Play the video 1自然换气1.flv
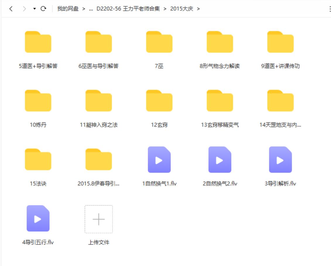This screenshot has width=331, height=266. pos(159,160)
